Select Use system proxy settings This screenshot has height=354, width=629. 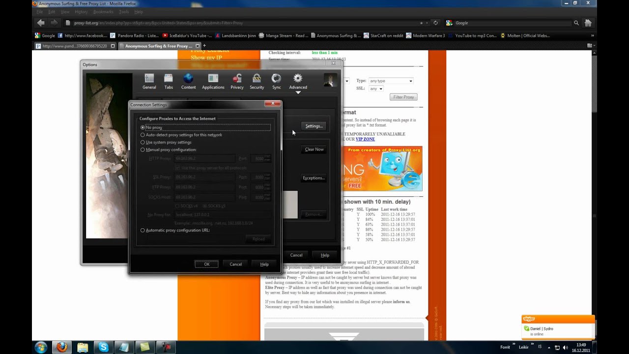(143, 142)
